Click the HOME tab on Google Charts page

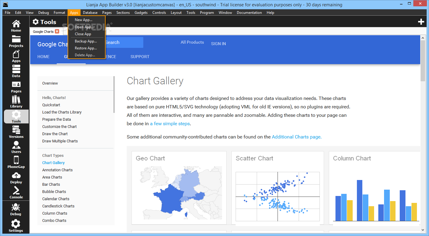43,57
